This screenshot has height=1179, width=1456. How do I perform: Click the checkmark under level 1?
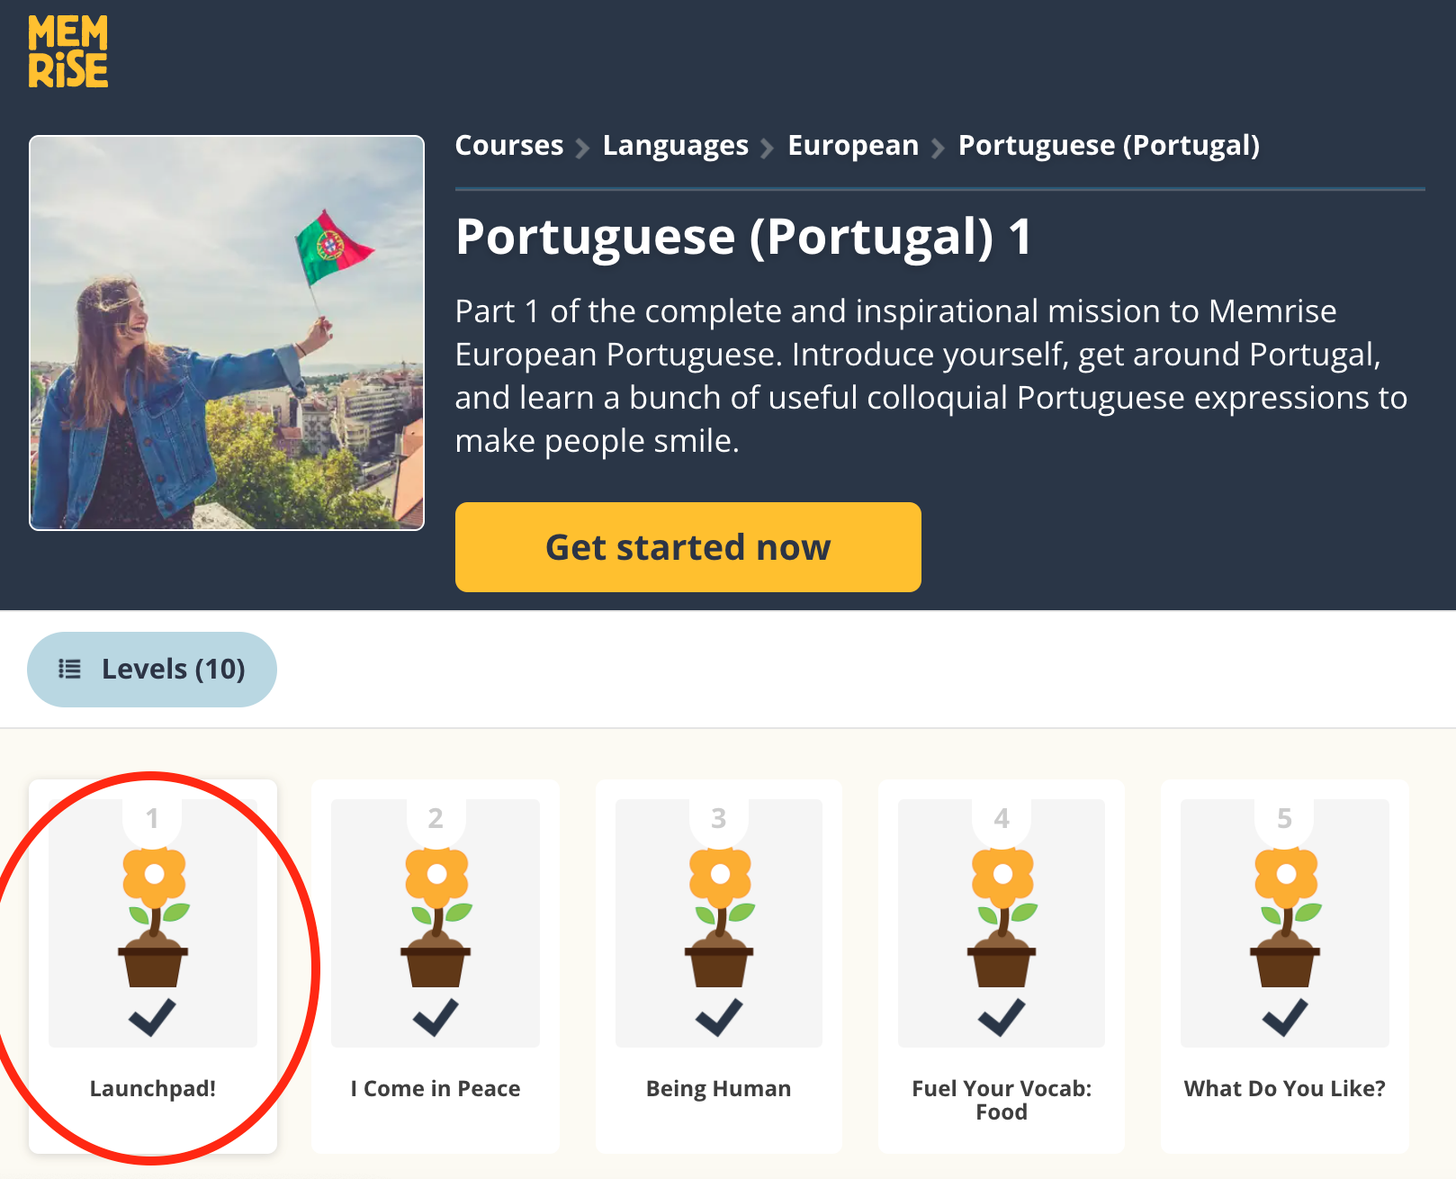(152, 1018)
